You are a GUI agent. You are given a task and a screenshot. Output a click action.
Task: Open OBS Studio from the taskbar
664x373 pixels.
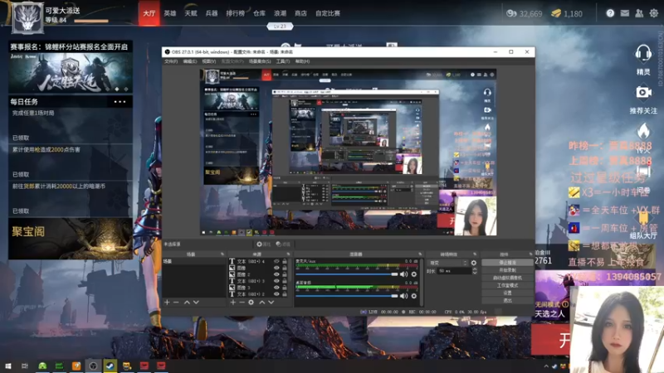(93, 366)
